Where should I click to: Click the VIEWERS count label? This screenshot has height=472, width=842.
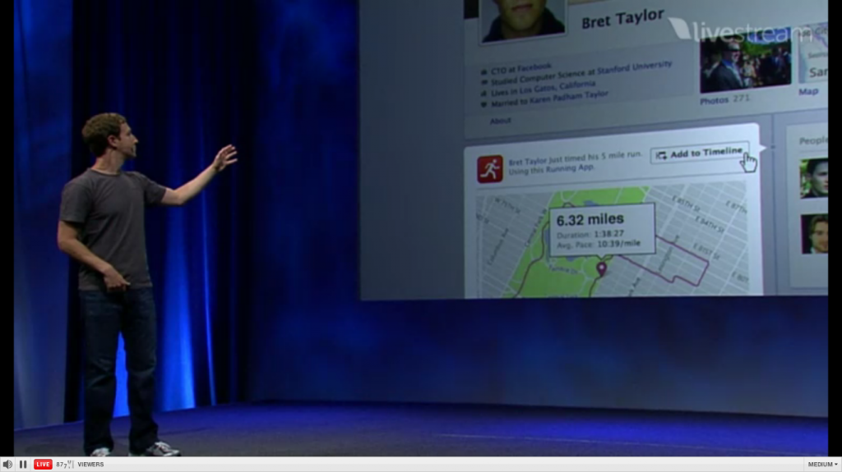tap(90, 465)
